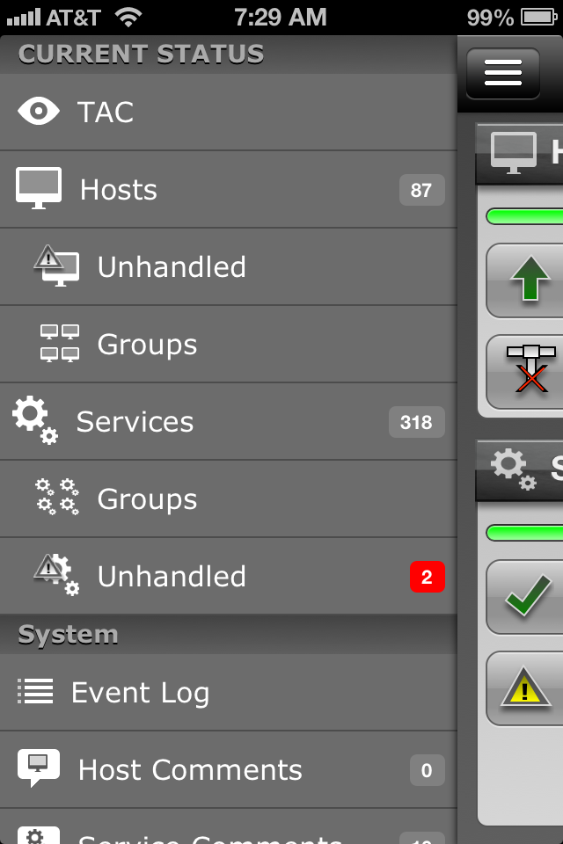Image resolution: width=563 pixels, height=844 pixels.
Task: Click the red badge showing 2
Action: pos(428,577)
